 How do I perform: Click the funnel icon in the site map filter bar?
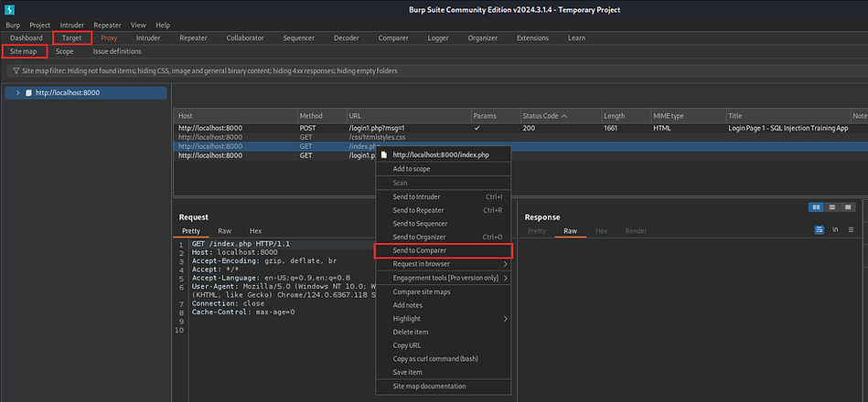point(16,70)
